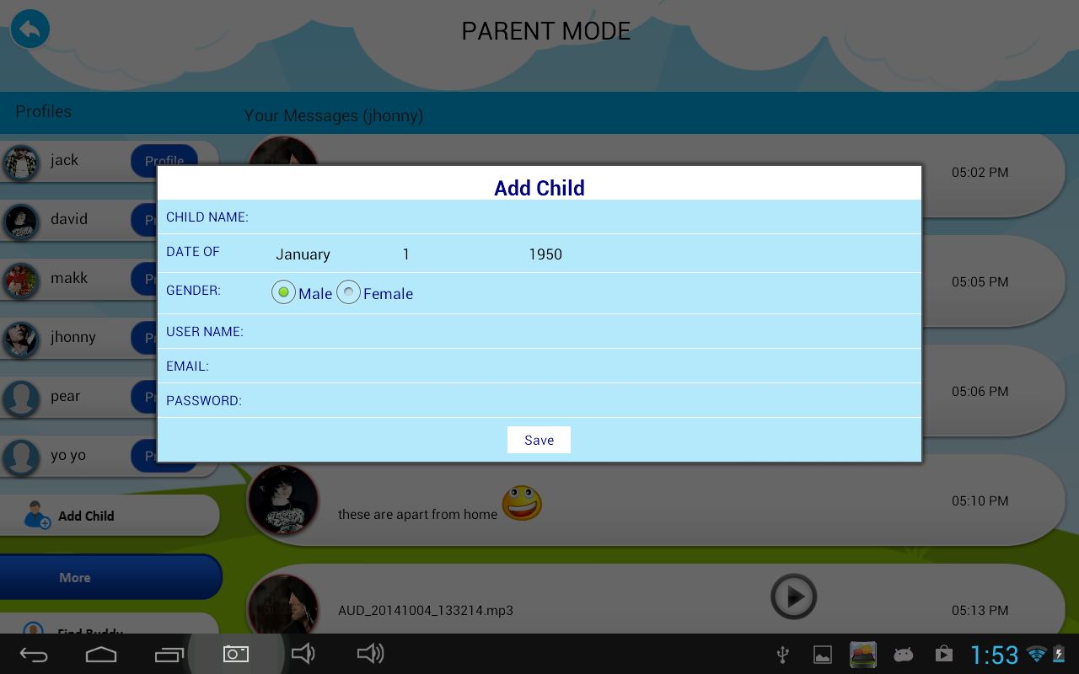This screenshot has height=674, width=1079.
Task: Click the Profiles header label
Action: [x=43, y=111]
